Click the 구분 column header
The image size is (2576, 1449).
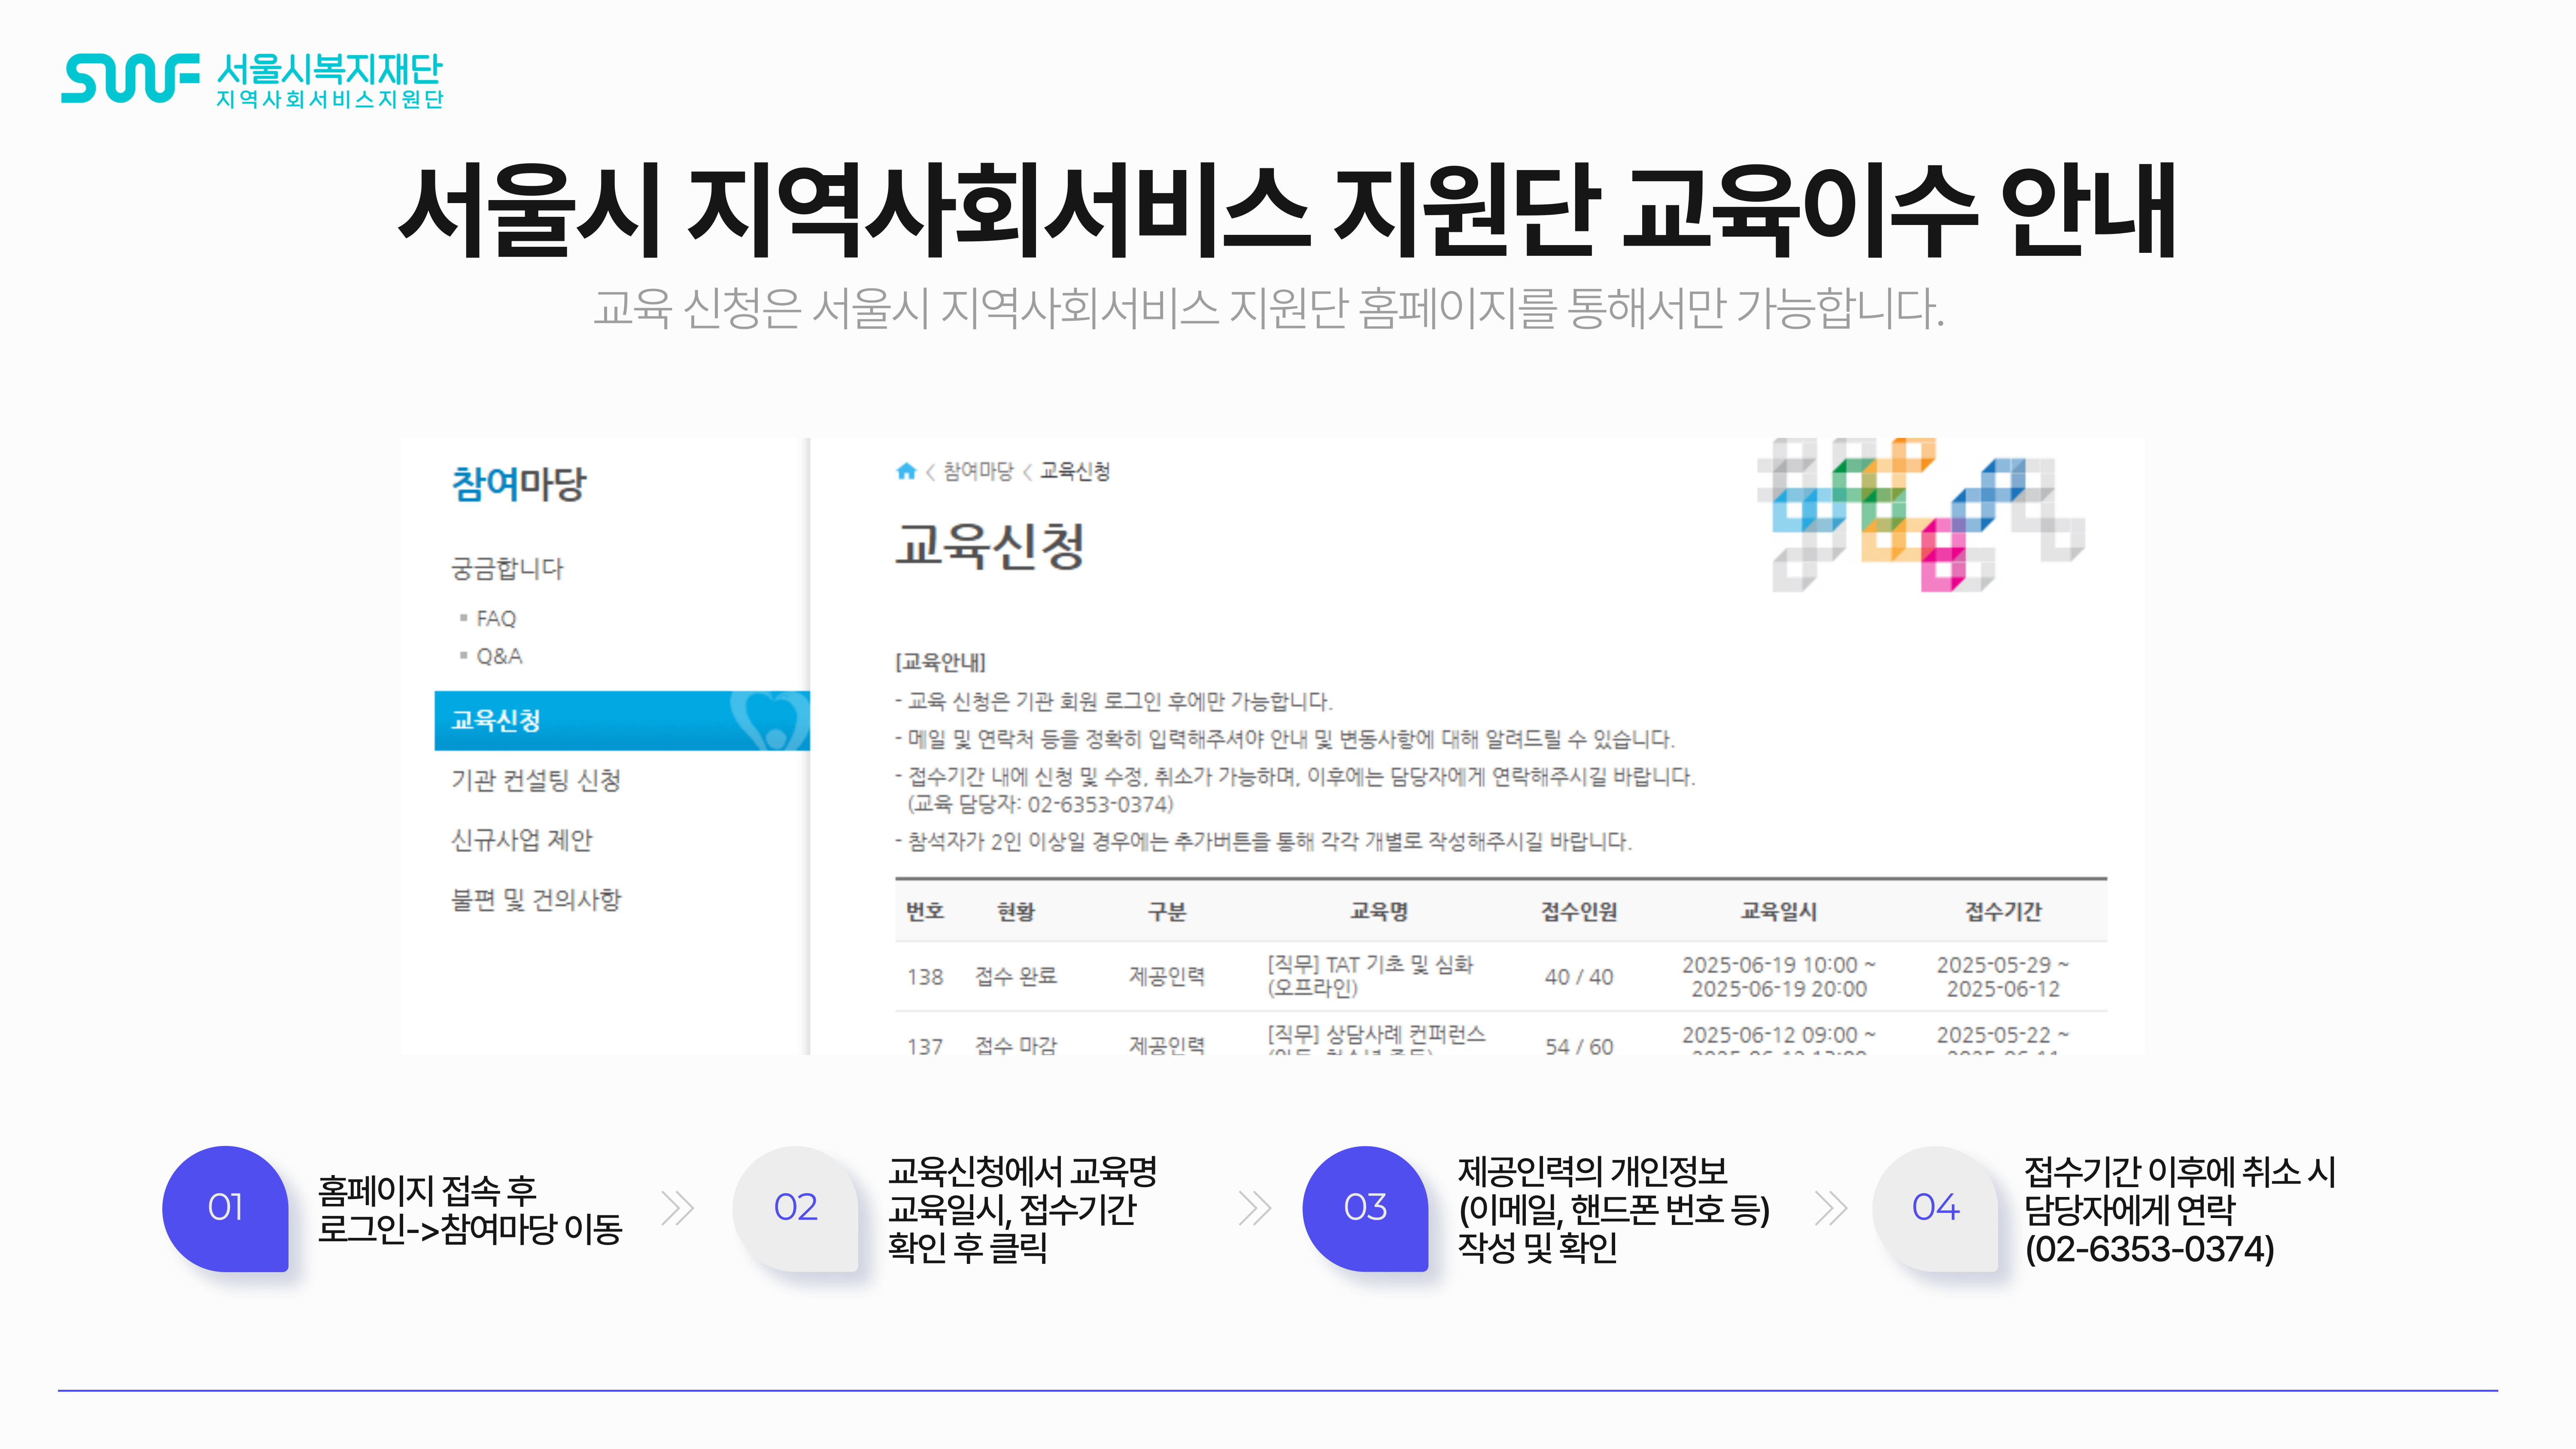tap(1167, 911)
